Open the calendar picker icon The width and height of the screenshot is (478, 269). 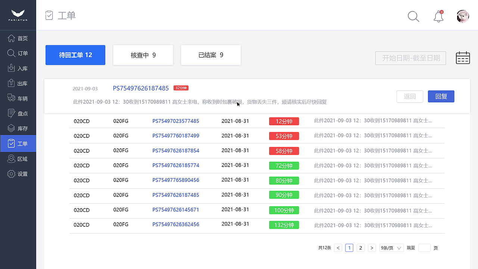click(x=463, y=58)
